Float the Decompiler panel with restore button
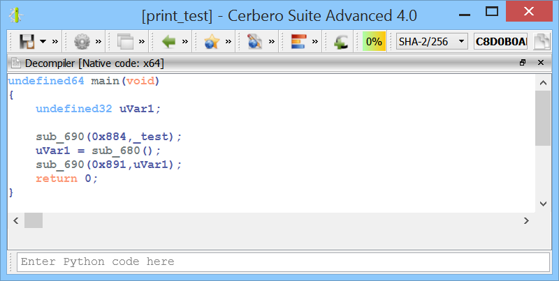Viewport: 559px width, 281px height. pos(523,63)
